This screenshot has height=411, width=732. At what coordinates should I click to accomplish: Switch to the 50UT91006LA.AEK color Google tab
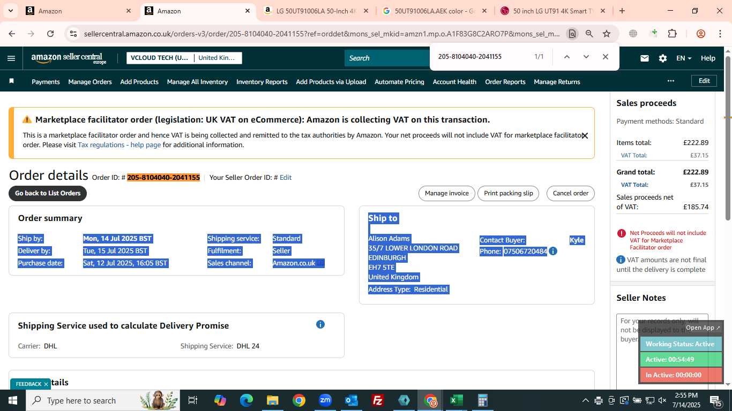click(435, 11)
